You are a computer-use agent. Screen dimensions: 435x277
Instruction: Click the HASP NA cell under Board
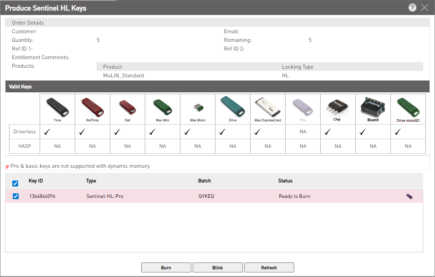373,146
